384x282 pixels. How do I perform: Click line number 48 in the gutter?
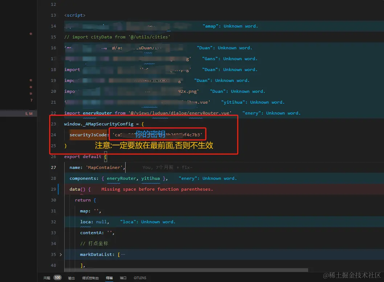pyautogui.click(x=53, y=265)
